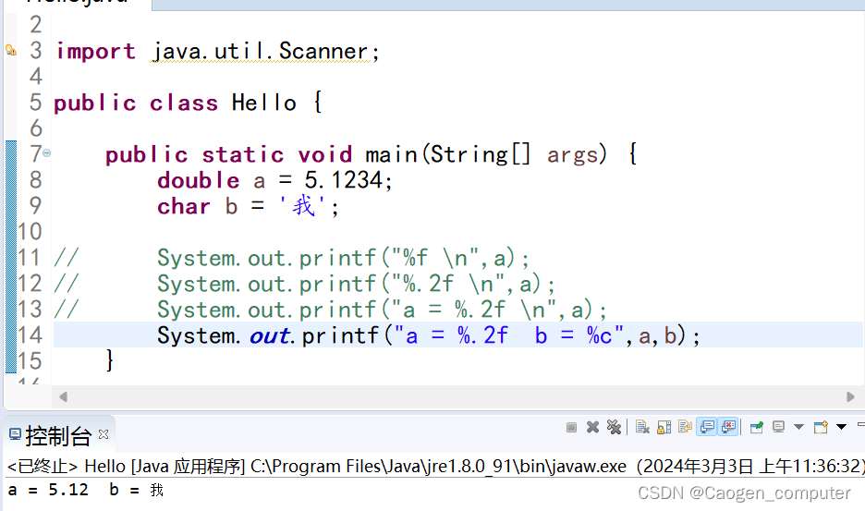Collapse the main method fold at line 7

click(47, 153)
